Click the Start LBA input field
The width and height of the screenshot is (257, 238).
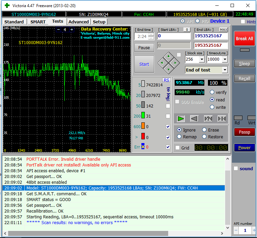174,36
